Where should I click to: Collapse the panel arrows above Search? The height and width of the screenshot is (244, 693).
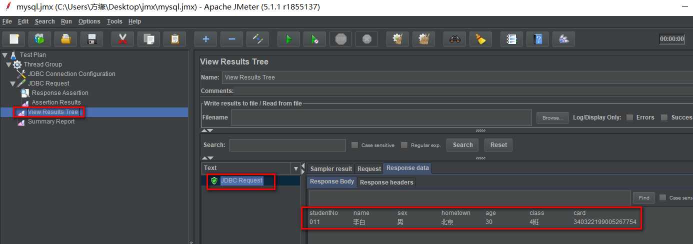click(207, 131)
